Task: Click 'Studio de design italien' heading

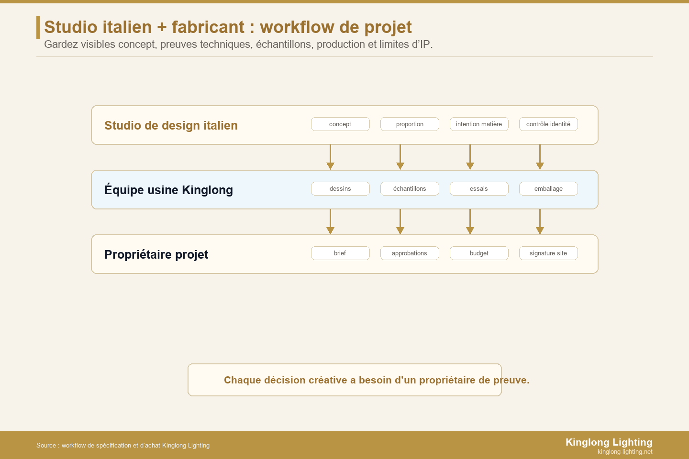Action: (171, 125)
